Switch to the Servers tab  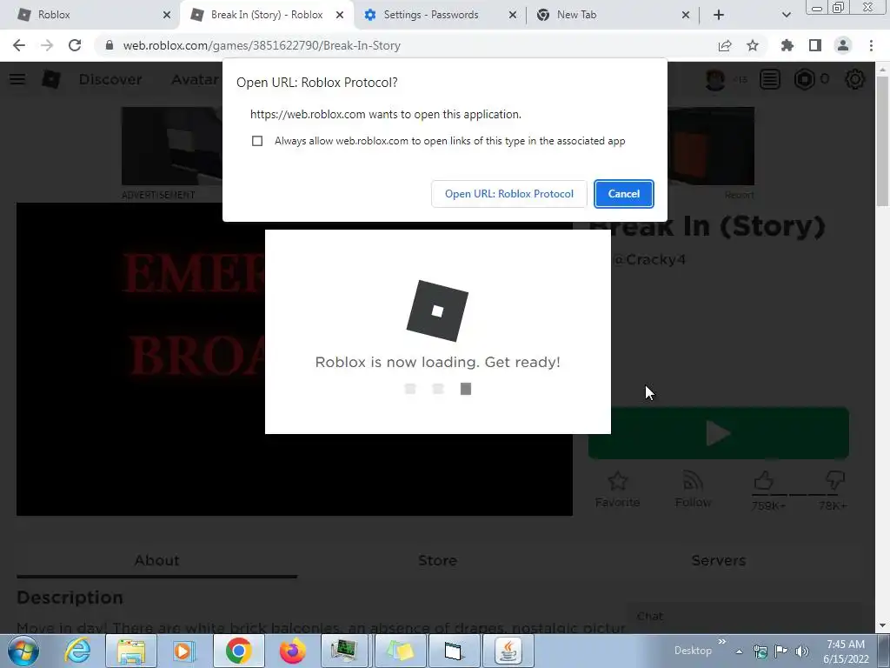click(x=719, y=560)
